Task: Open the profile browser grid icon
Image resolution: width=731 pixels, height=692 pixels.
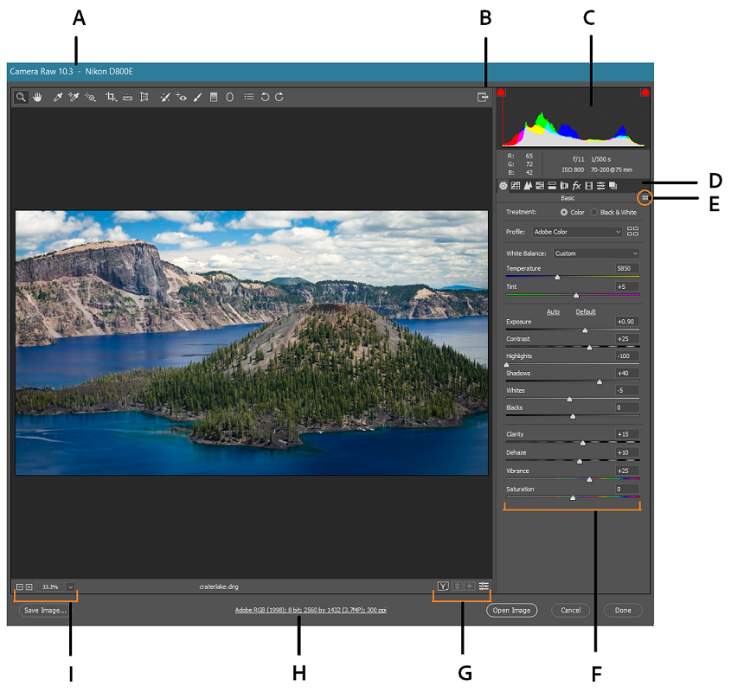Action: pyautogui.click(x=632, y=231)
